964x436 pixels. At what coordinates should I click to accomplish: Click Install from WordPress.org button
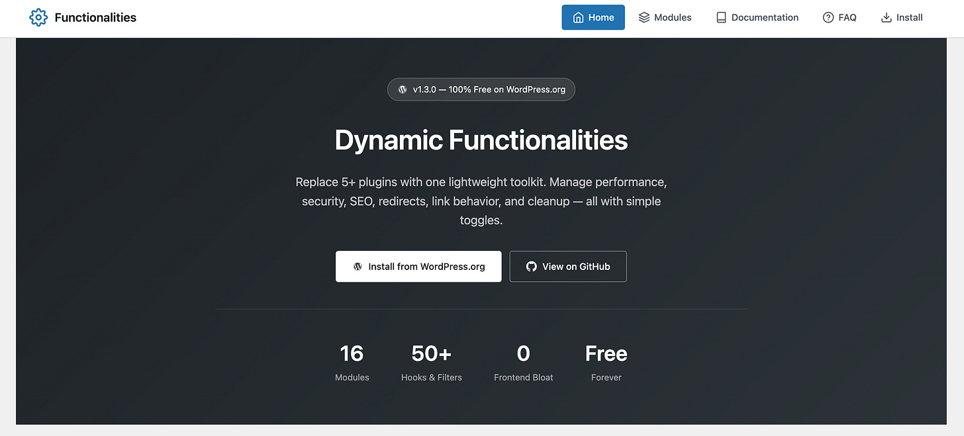click(x=418, y=267)
